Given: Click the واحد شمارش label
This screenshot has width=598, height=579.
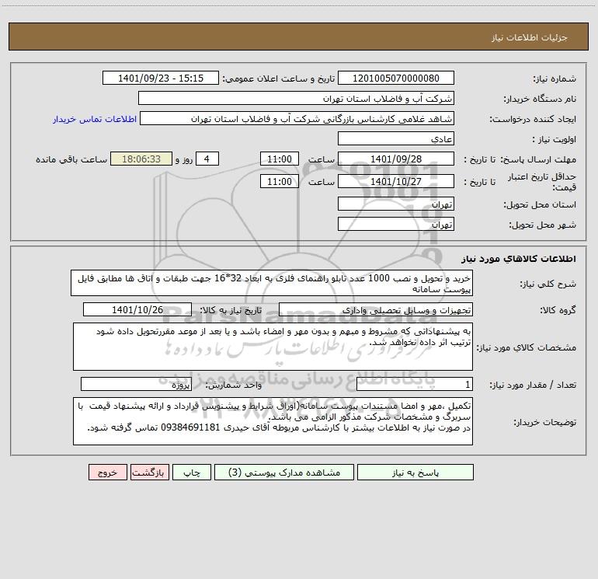Looking at the screenshot, I should click(234, 385).
